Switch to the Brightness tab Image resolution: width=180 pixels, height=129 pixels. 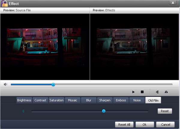[24, 100]
